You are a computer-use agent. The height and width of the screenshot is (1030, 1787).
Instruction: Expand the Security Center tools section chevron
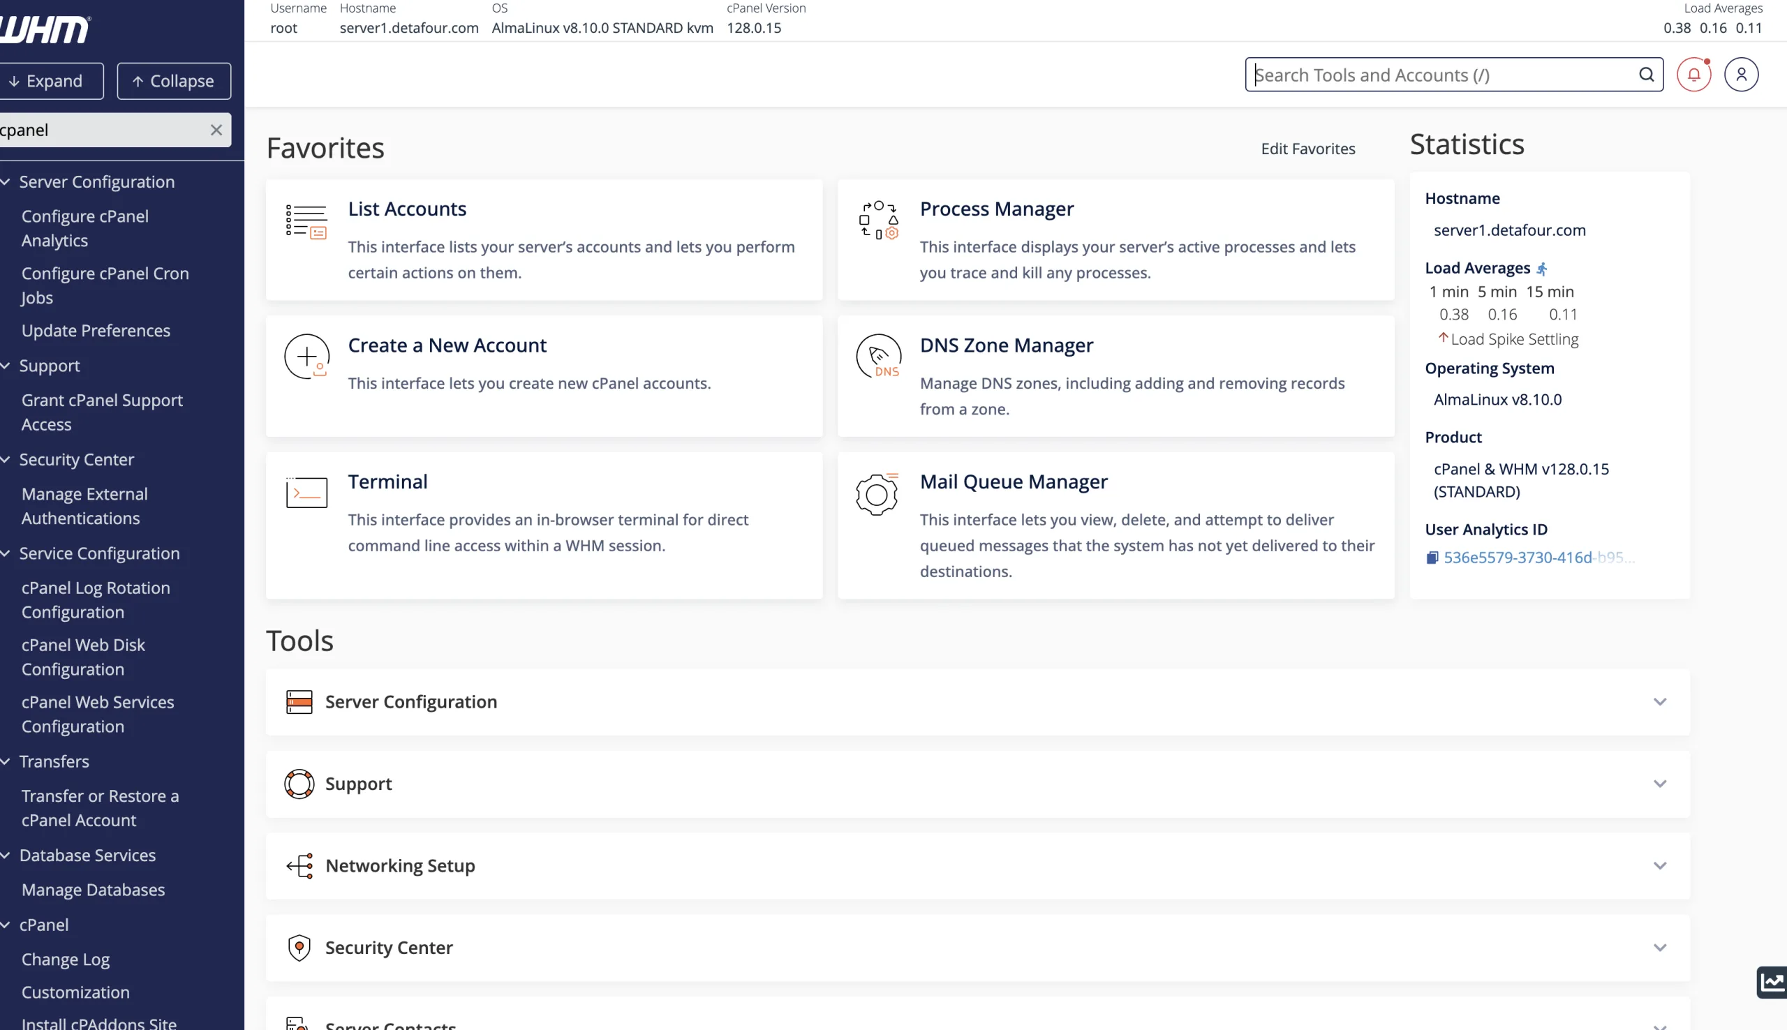point(1660,948)
